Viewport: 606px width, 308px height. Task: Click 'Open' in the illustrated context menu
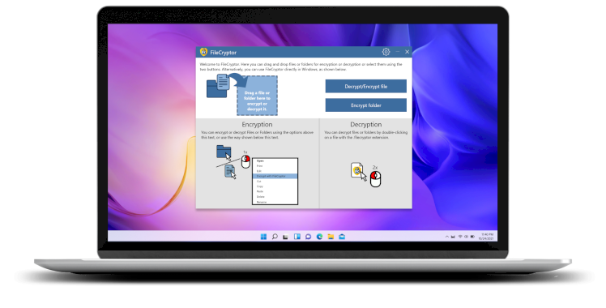(x=260, y=160)
